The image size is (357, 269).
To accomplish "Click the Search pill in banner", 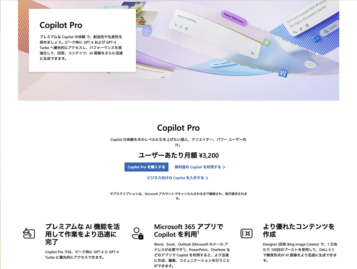I will point(329,28).
